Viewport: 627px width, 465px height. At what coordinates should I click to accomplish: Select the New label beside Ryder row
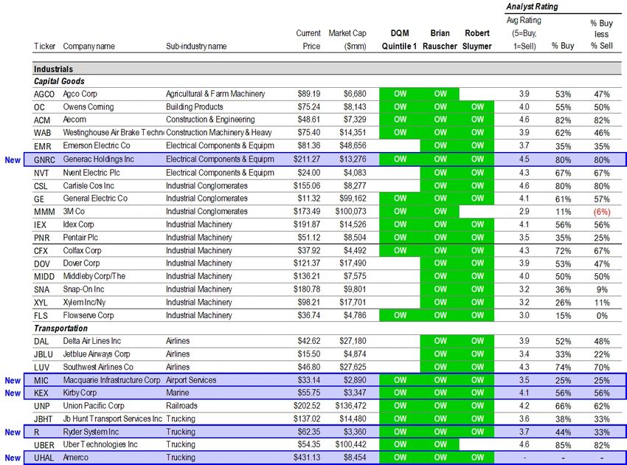click(13, 433)
